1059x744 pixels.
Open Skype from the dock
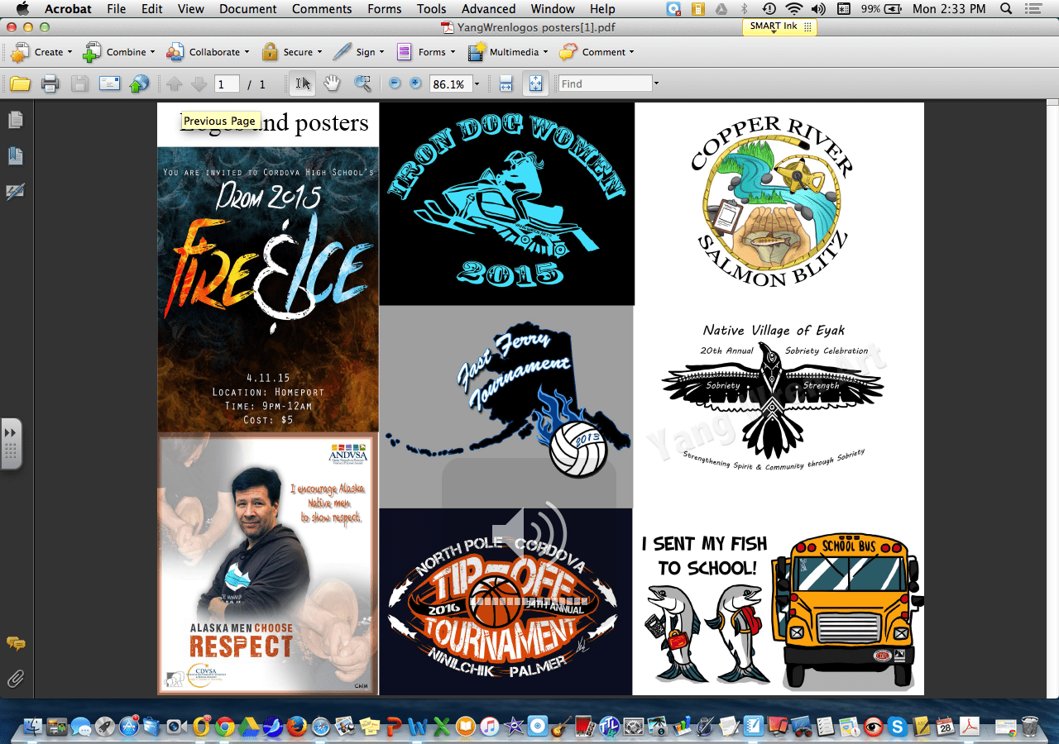[897, 727]
